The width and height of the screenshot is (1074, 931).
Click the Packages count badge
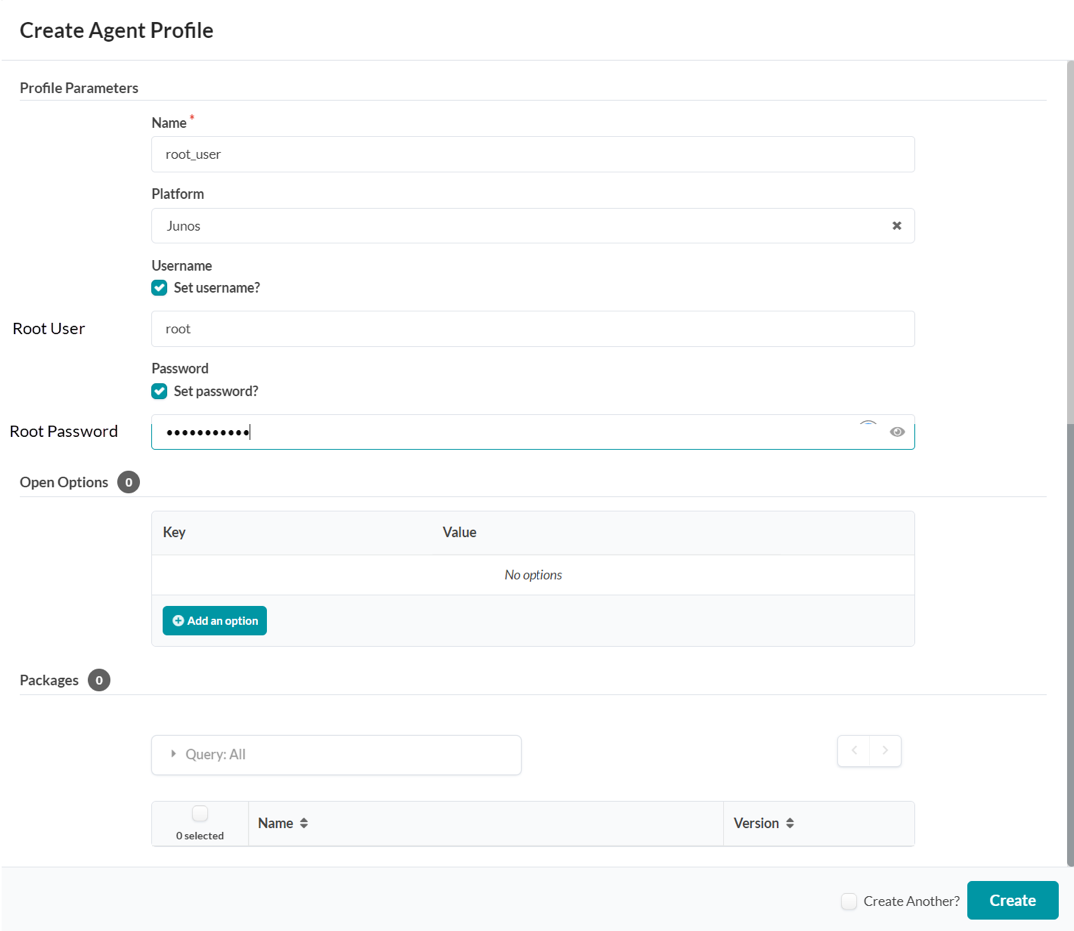pos(99,680)
